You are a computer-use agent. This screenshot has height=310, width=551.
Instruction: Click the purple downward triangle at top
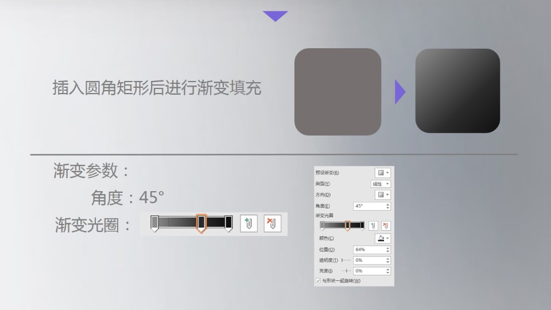point(275,16)
